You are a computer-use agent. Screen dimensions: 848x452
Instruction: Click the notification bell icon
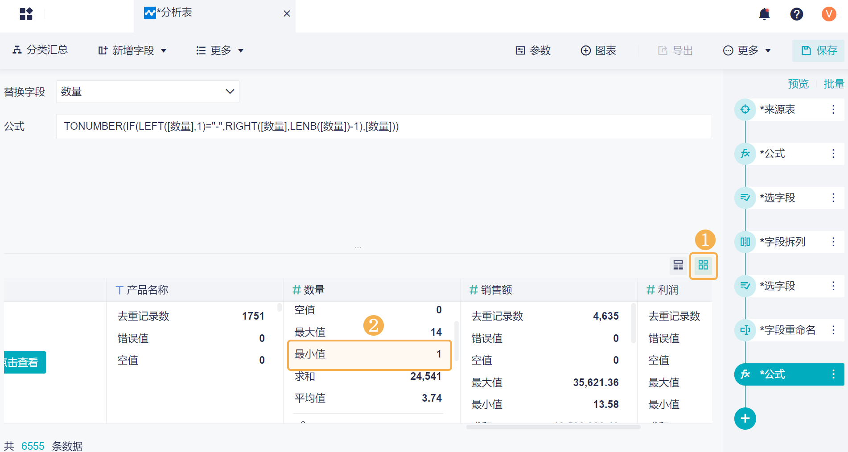(x=764, y=14)
